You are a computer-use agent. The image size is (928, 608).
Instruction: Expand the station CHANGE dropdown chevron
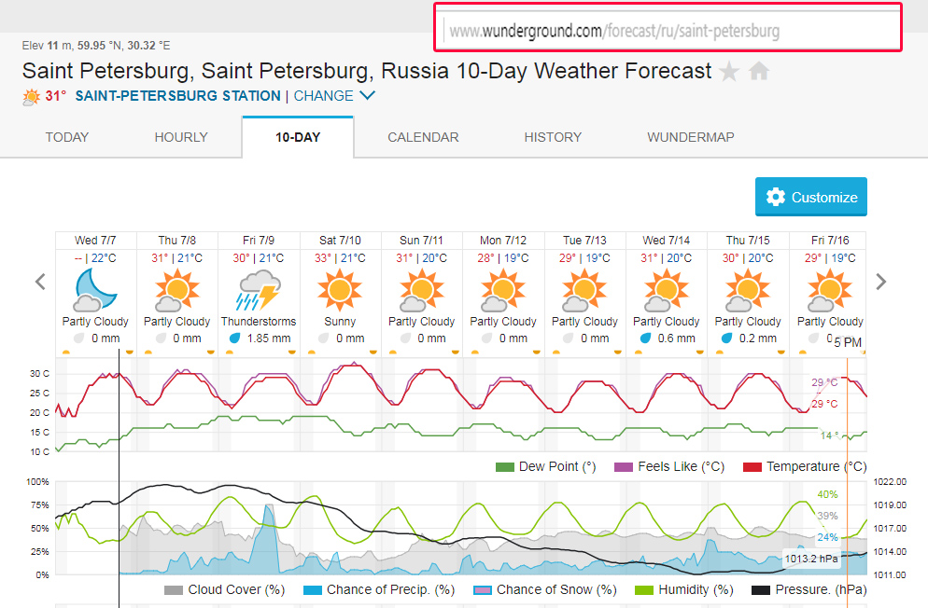[x=367, y=96]
